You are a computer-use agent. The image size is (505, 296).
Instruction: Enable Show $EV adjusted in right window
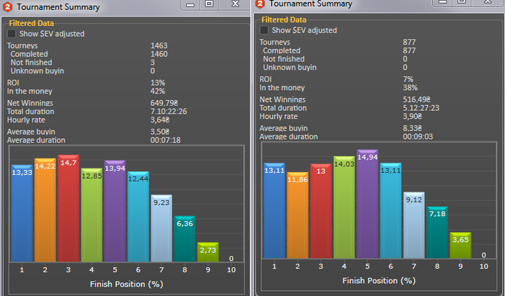pyautogui.click(x=264, y=30)
